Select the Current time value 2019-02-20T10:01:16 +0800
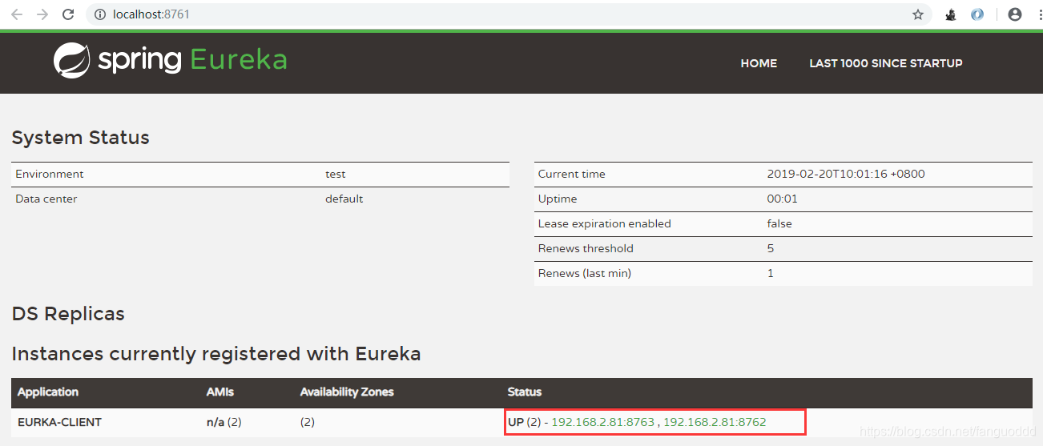Screen dimensions: 1043x446 pos(846,174)
